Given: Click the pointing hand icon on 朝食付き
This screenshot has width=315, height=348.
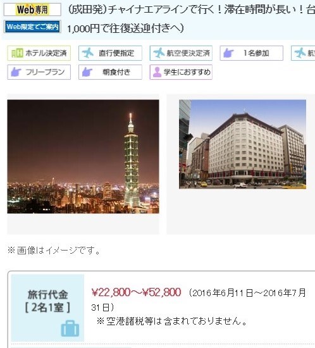Looking at the screenshot, I should point(87,72).
